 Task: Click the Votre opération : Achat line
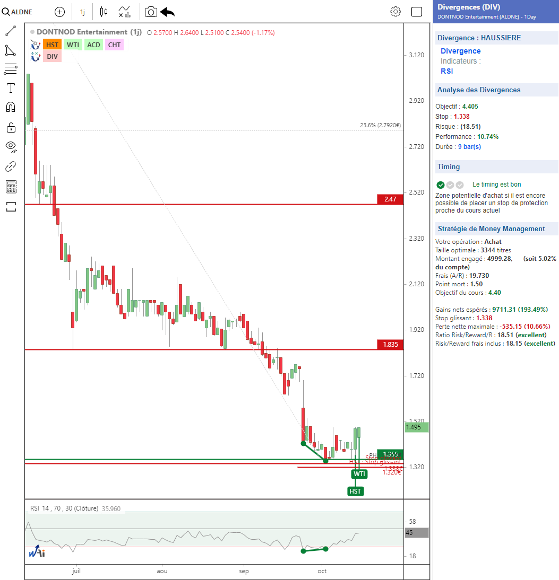pyautogui.click(x=468, y=242)
